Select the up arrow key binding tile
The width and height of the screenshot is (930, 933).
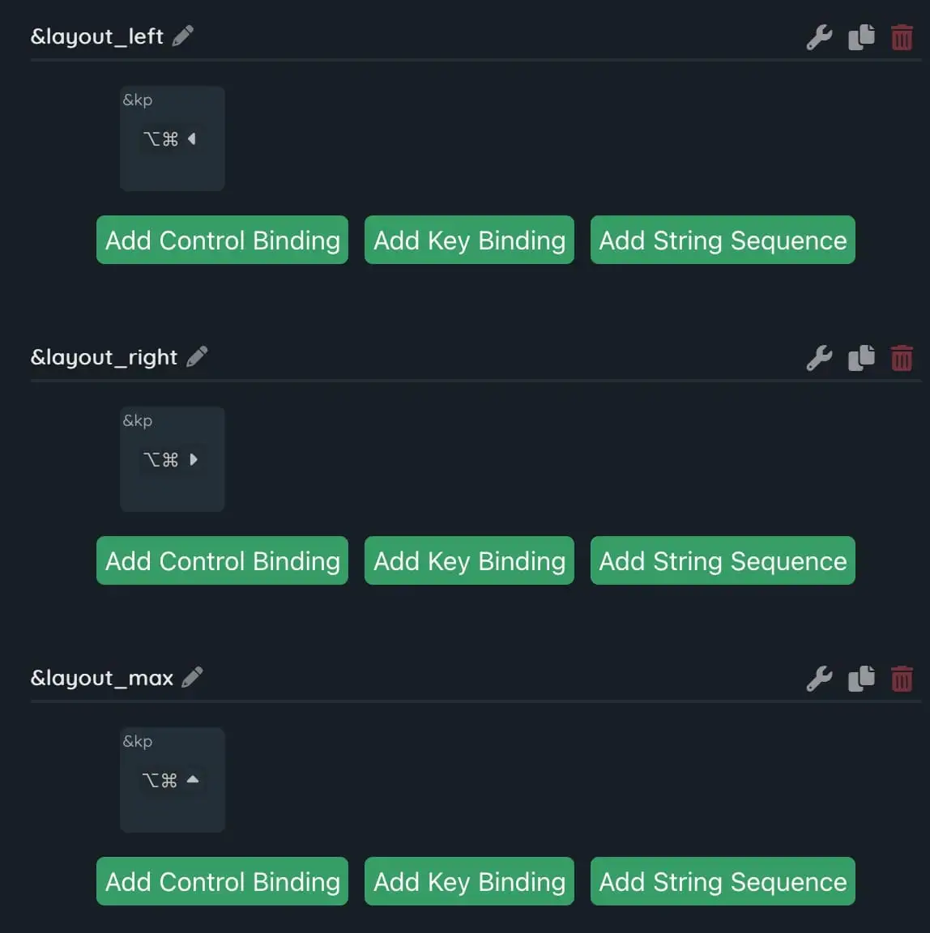click(172, 780)
